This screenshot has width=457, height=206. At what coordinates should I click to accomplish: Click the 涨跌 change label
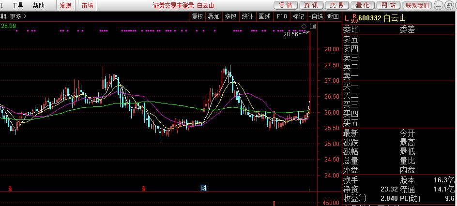pyautogui.click(x=350, y=143)
